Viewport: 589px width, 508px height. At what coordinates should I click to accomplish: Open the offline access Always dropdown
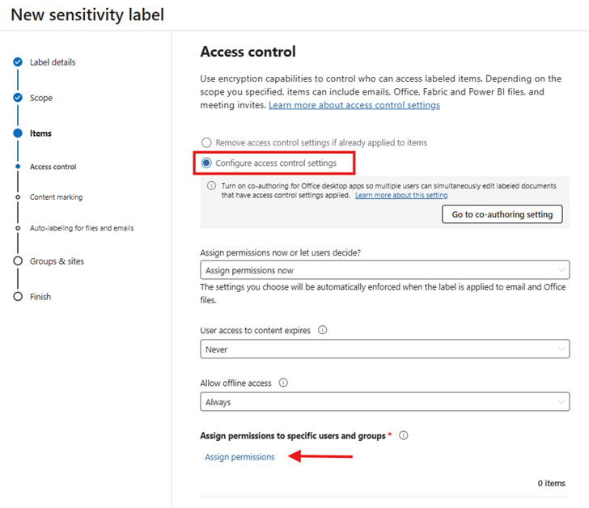pyautogui.click(x=384, y=402)
